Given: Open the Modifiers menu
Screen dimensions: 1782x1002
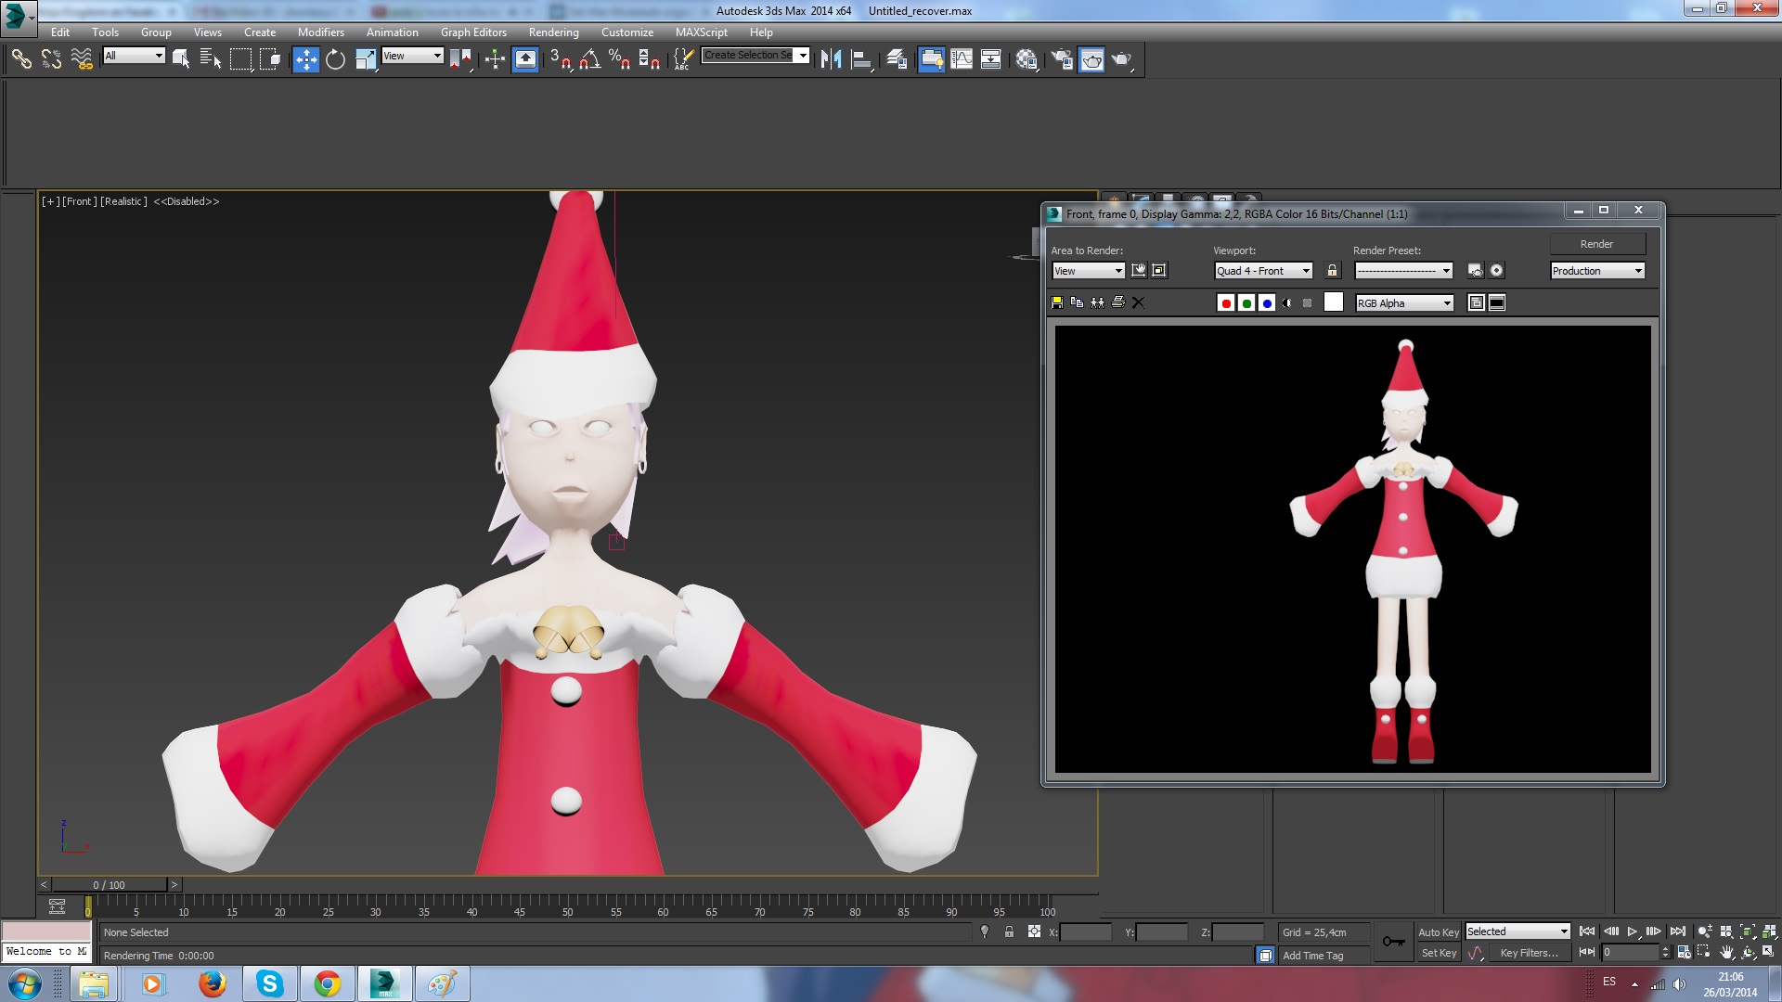Looking at the screenshot, I should pos(320,32).
